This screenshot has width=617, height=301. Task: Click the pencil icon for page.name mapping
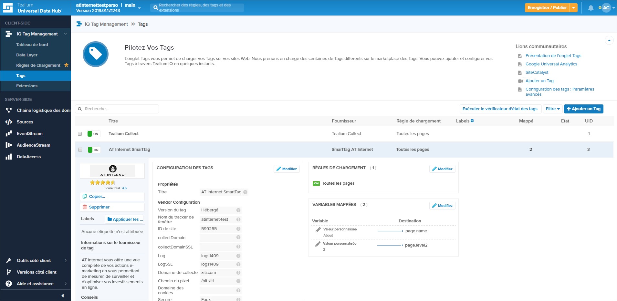click(x=318, y=230)
